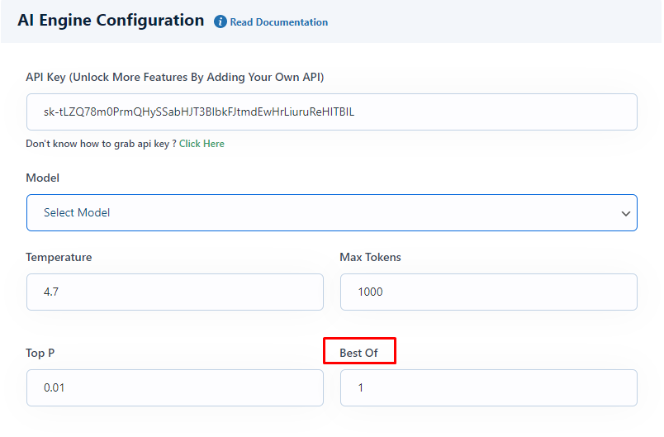This screenshot has height=437, width=664.
Task: Click the blue info icon beside the heading
Action: coord(220,21)
